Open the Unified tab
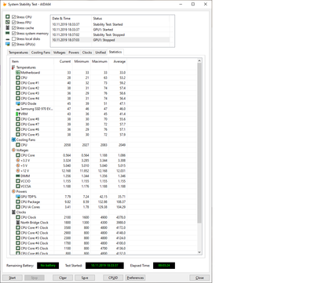Screen dimensions: 314x283 point(100,53)
